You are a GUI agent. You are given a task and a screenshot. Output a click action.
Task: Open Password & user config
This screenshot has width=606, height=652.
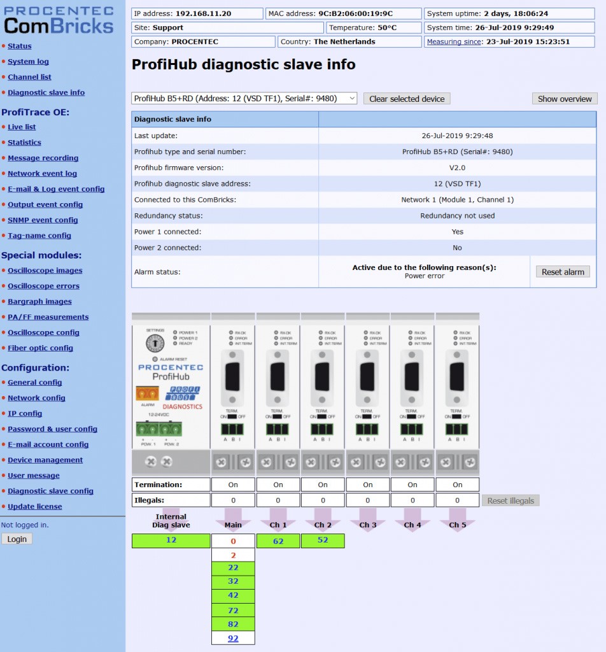[x=52, y=429]
